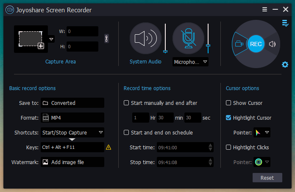The image size is (295, 192).
Task: Expand the capture area dropdown arrow
Action: 51,39
